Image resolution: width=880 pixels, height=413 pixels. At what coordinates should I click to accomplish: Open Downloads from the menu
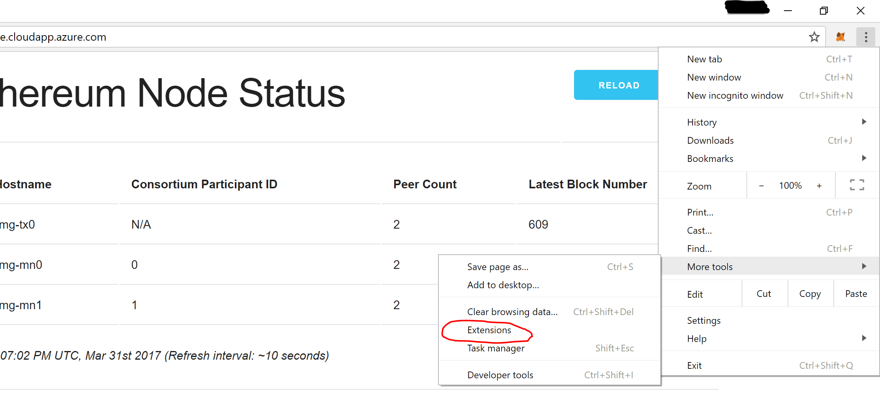710,140
